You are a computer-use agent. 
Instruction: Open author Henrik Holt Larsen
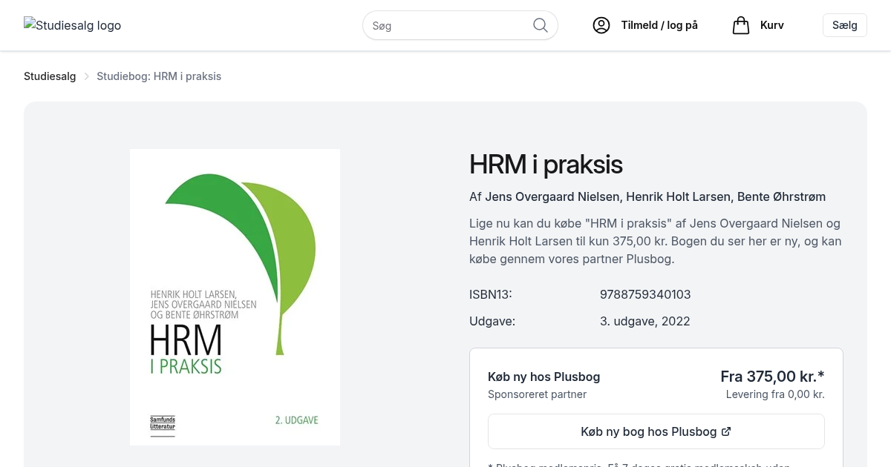(679, 196)
